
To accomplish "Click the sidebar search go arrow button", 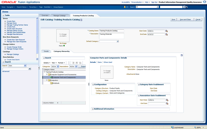I will pyautogui.click(x=30, y=69).
